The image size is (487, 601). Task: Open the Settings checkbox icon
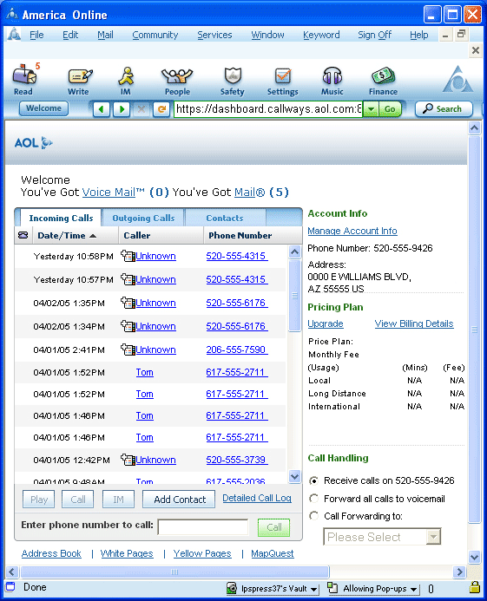[x=283, y=81]
